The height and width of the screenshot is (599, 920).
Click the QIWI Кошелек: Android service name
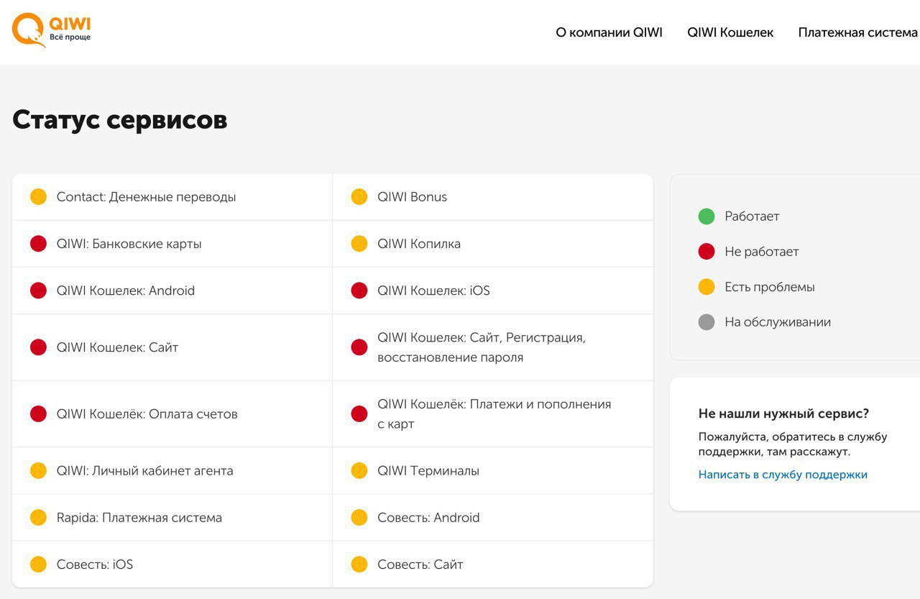(x=126, y=291)
